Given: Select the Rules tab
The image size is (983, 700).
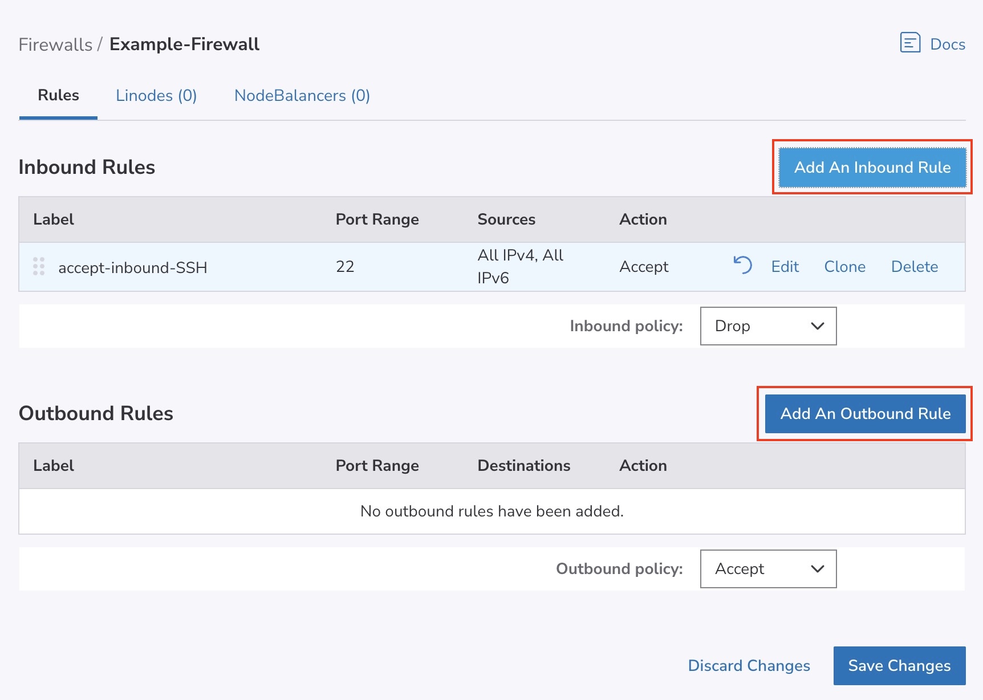Looking at the screenshot, I should click(58, 95).
